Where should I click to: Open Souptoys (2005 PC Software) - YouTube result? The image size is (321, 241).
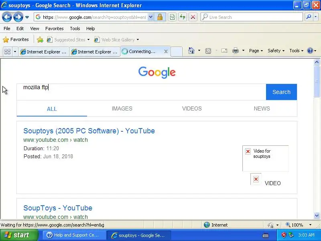tap(89, 131)
